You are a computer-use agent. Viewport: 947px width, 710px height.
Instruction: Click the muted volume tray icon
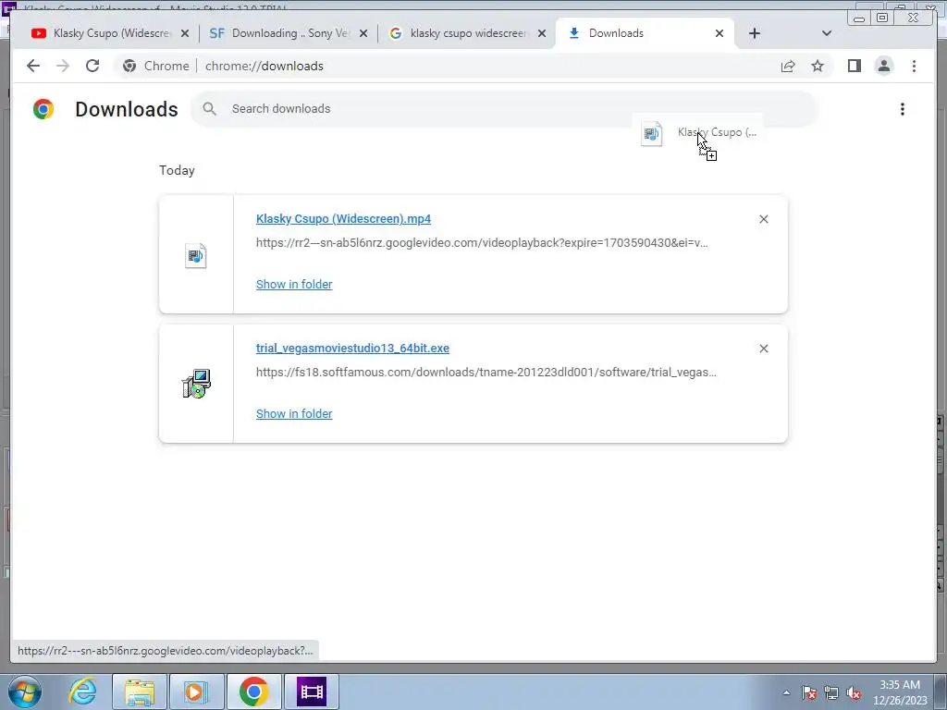pos(854,692)
